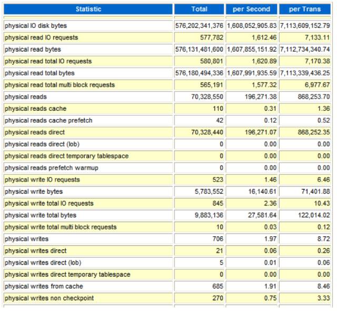Select 'physical reads direct (lob)' label

pyautogui.click(x=42, y=144)
